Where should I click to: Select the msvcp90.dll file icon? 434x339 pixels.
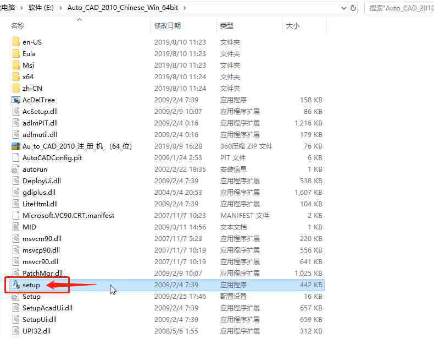coord(16,250)
